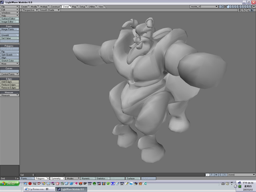The width and height of the screenshot is (256, 192).
Task: Click LightWave Modeler 8.0 taskbar button
Action: click(x=71, y=189)
